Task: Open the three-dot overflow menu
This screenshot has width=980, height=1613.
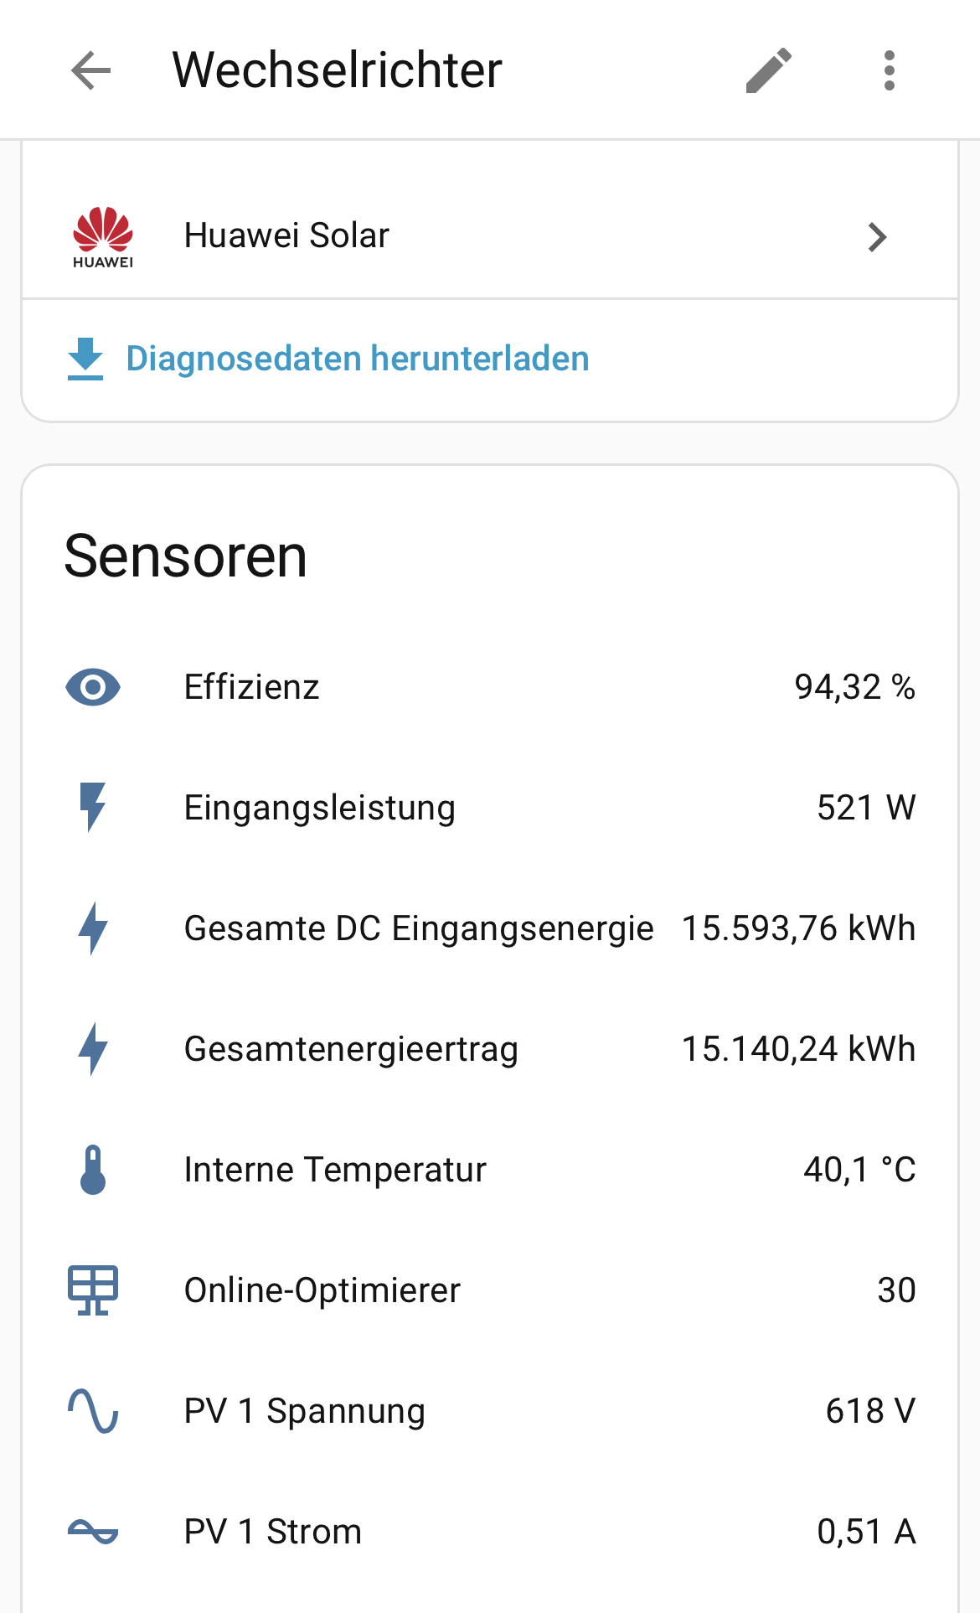Action: [889, 70]
